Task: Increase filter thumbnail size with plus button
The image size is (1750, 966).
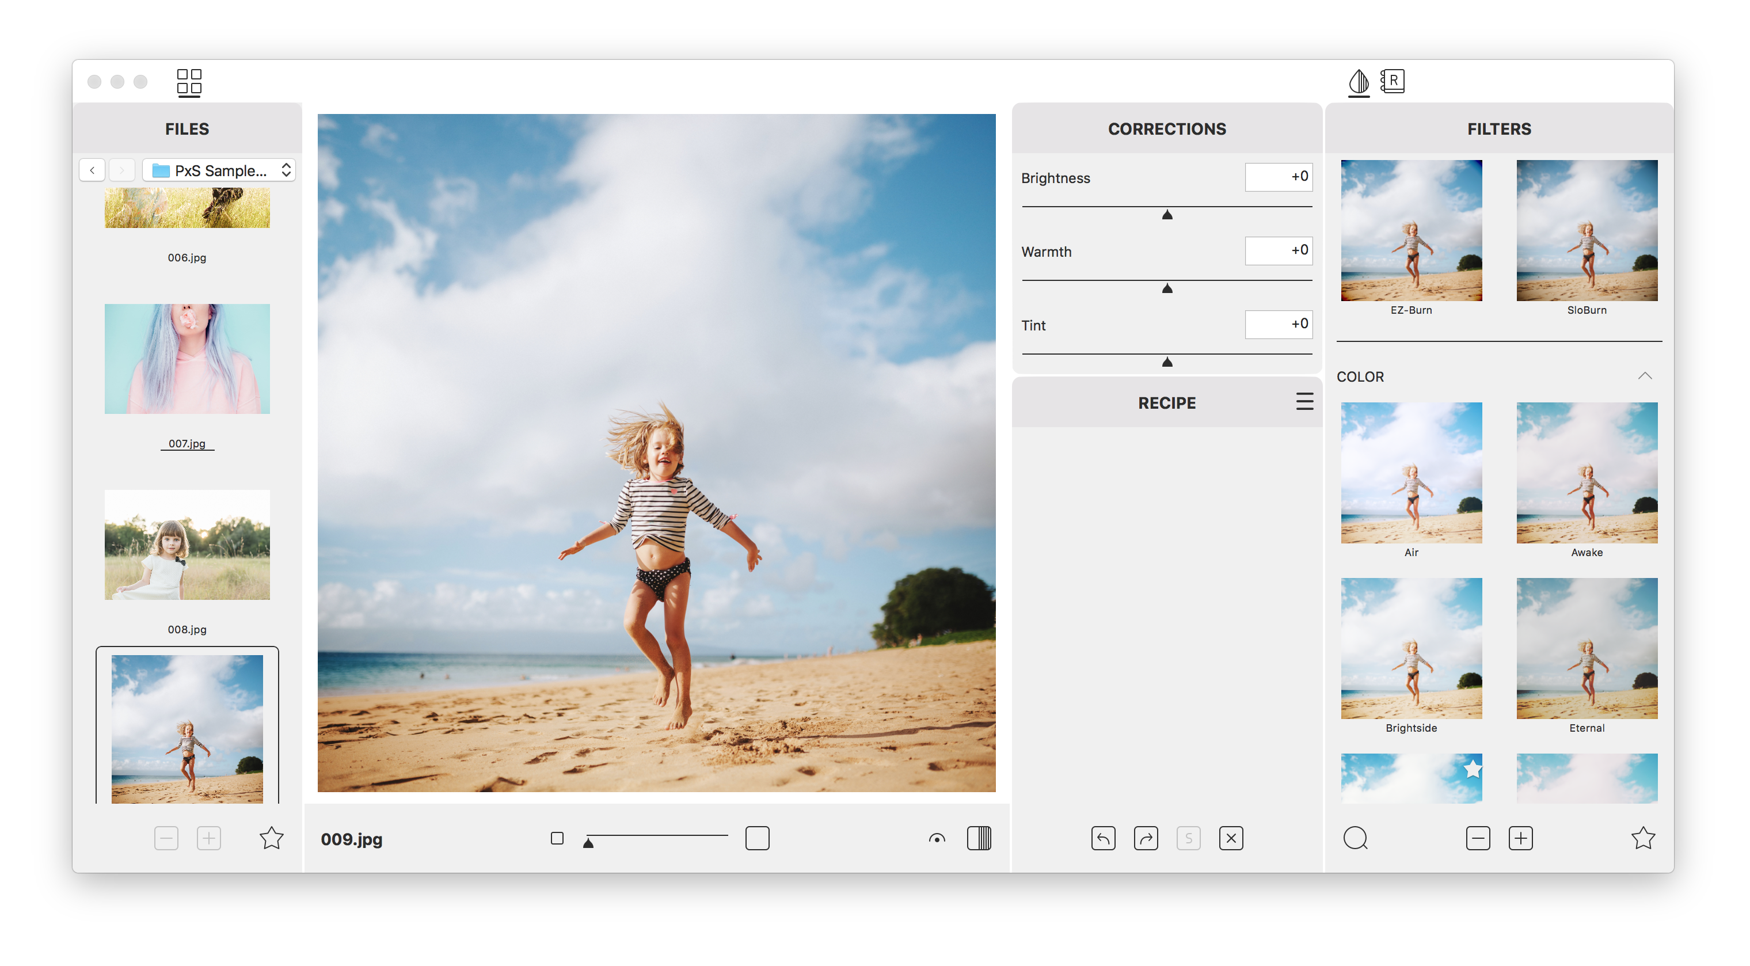Action: [1520, 838]
